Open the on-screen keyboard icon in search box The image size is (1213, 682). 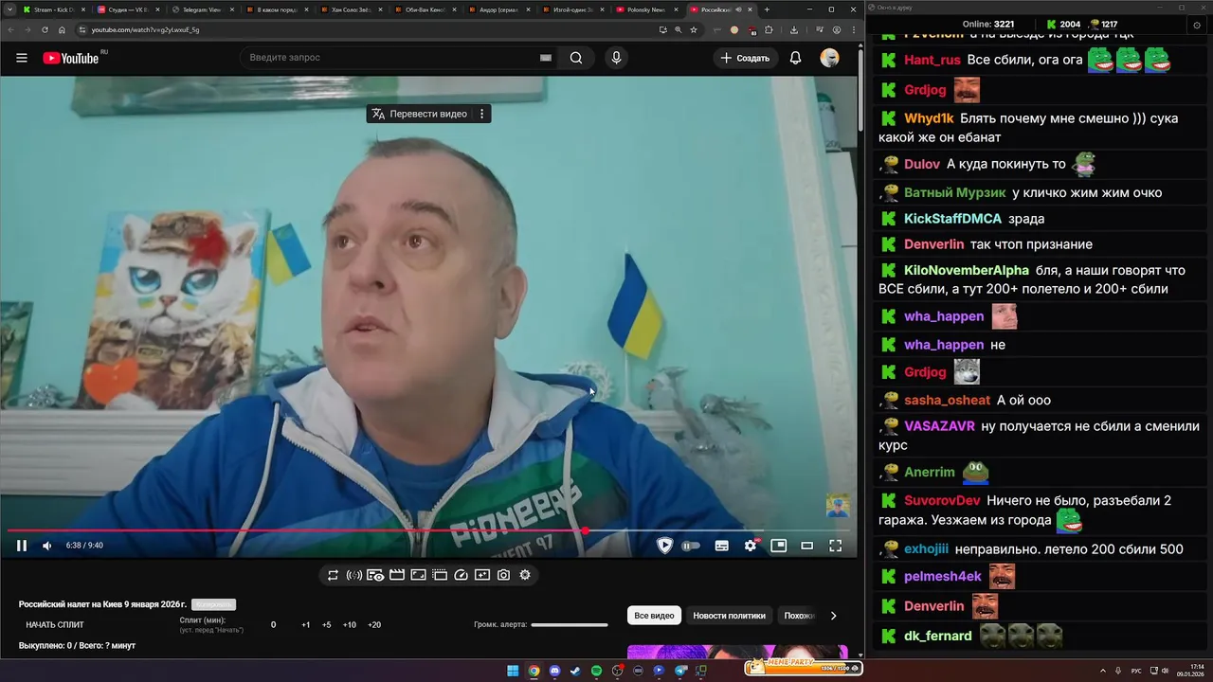tap(546, 58)
